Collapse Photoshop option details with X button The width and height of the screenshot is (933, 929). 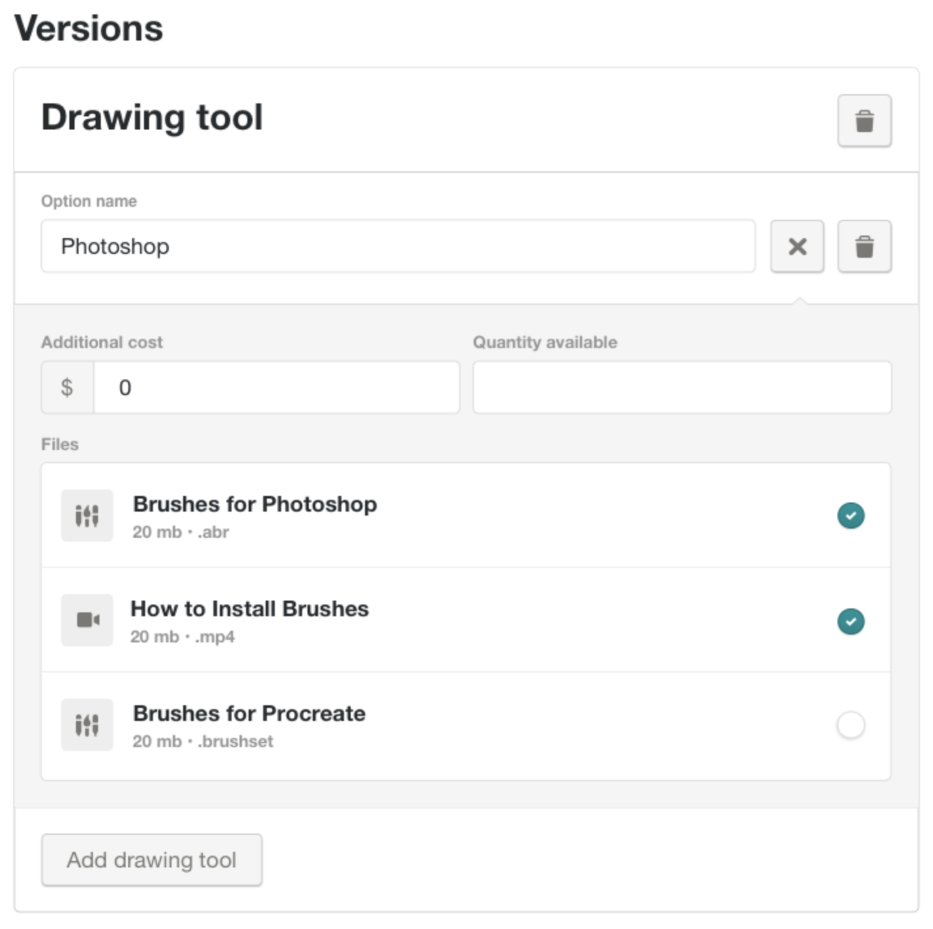coord(797,247)
